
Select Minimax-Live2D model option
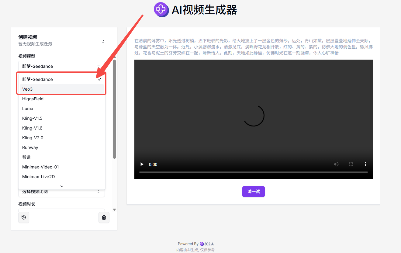pyautogui.click(x=62, y=177)
